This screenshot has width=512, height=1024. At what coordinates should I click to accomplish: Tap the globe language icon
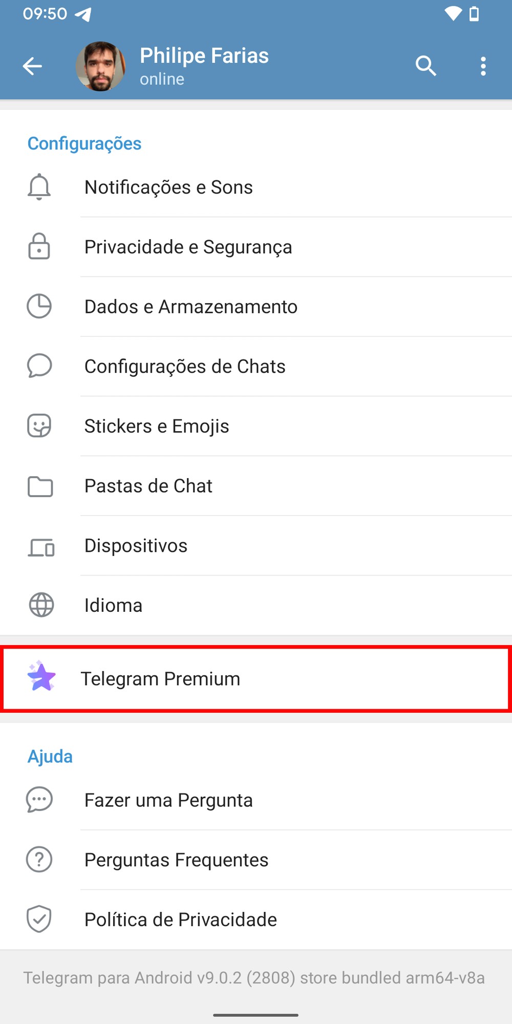[x=41, y=605]
